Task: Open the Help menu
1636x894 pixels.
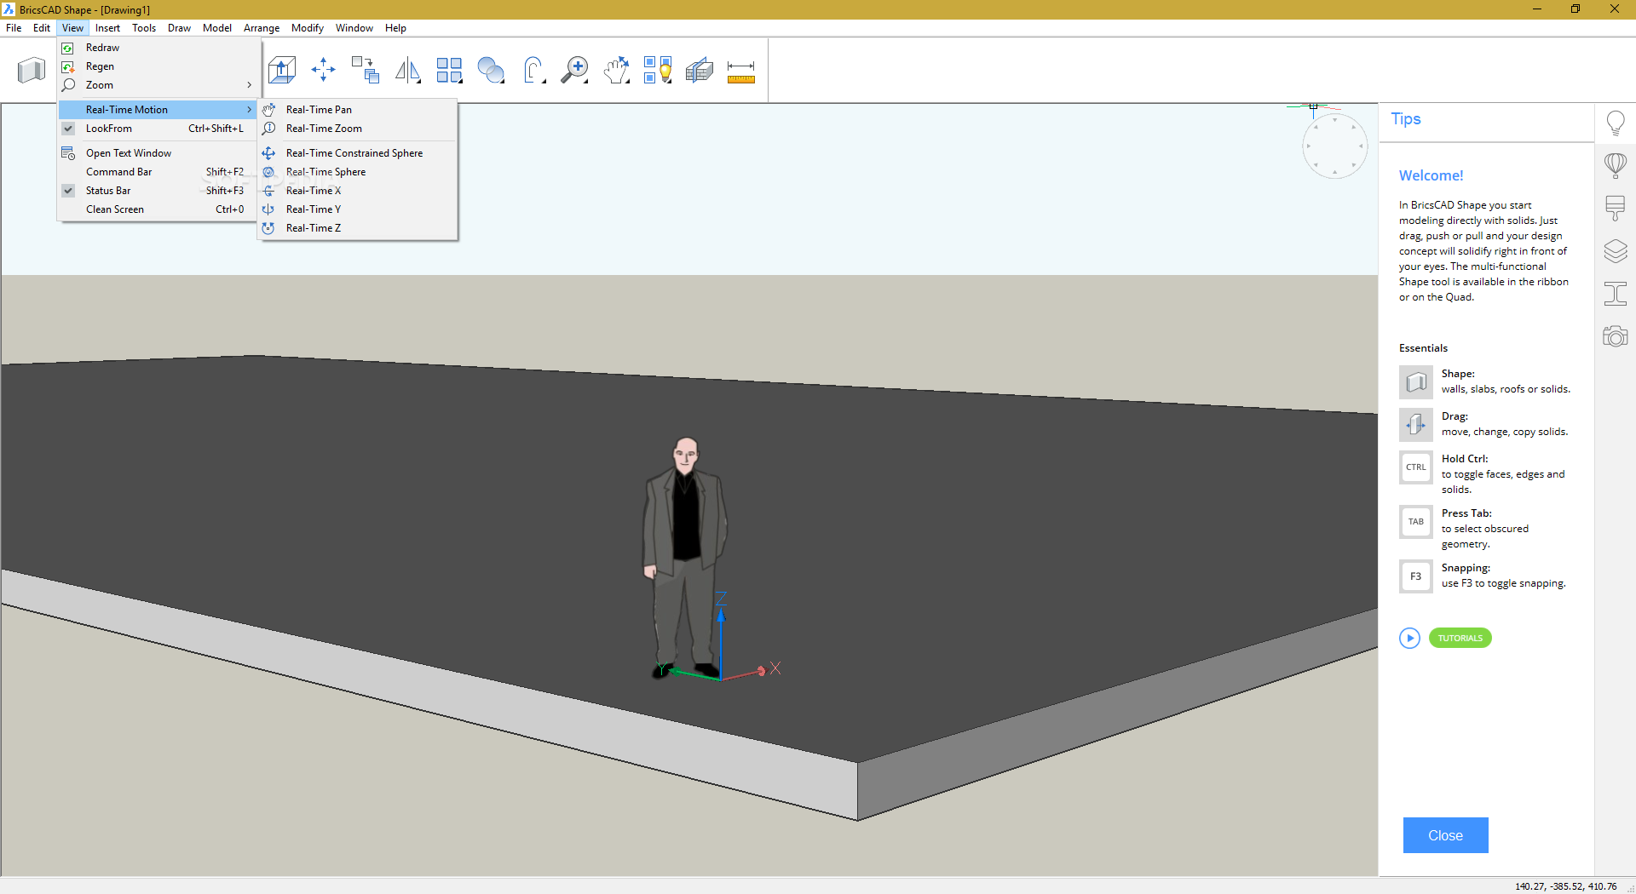Action: (x=395, y=28)
